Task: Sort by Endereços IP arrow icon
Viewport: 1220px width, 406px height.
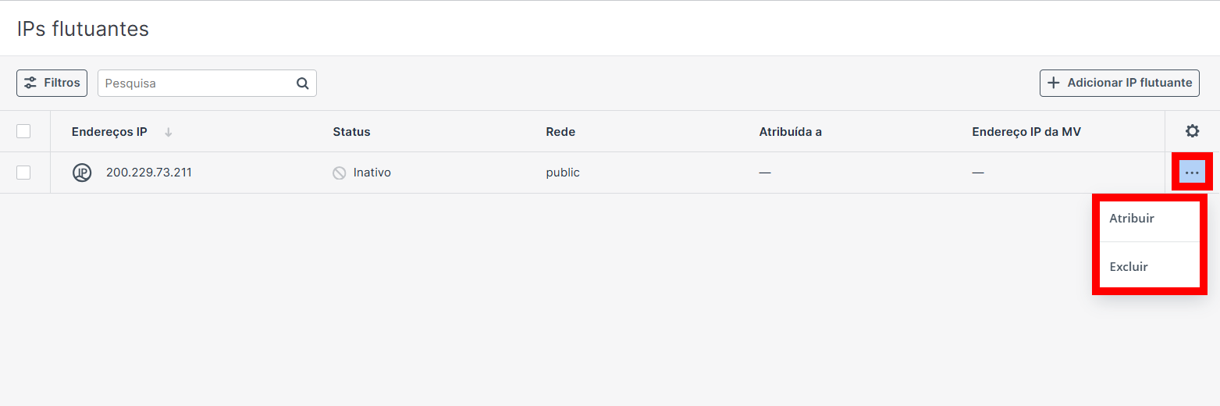Action: click(x=168, y=132)
